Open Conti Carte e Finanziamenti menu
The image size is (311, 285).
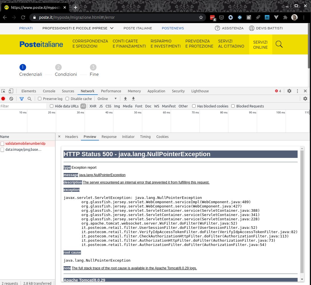[129, 44]
